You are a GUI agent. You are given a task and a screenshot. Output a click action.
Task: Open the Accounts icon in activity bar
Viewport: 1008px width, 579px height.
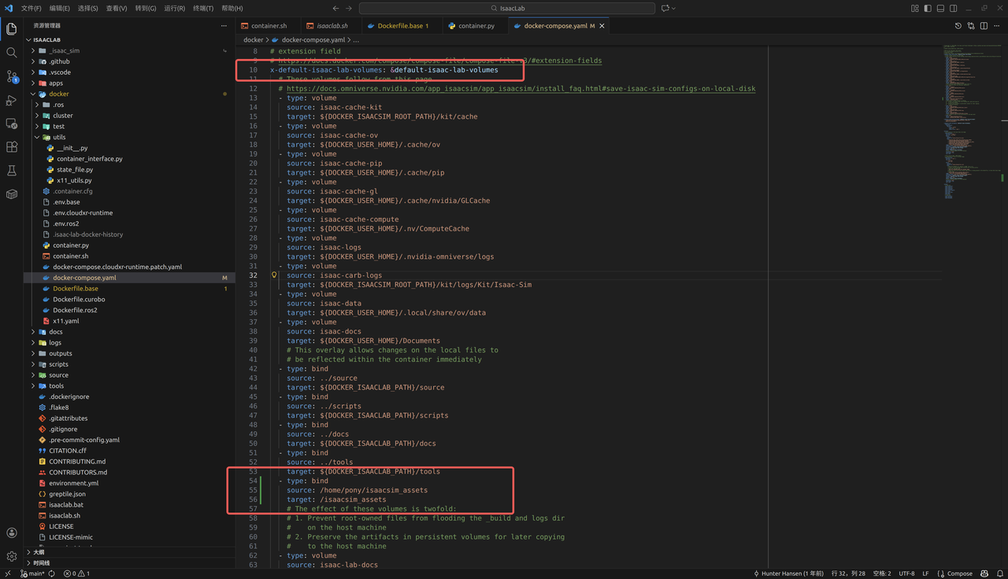(11, 533)
